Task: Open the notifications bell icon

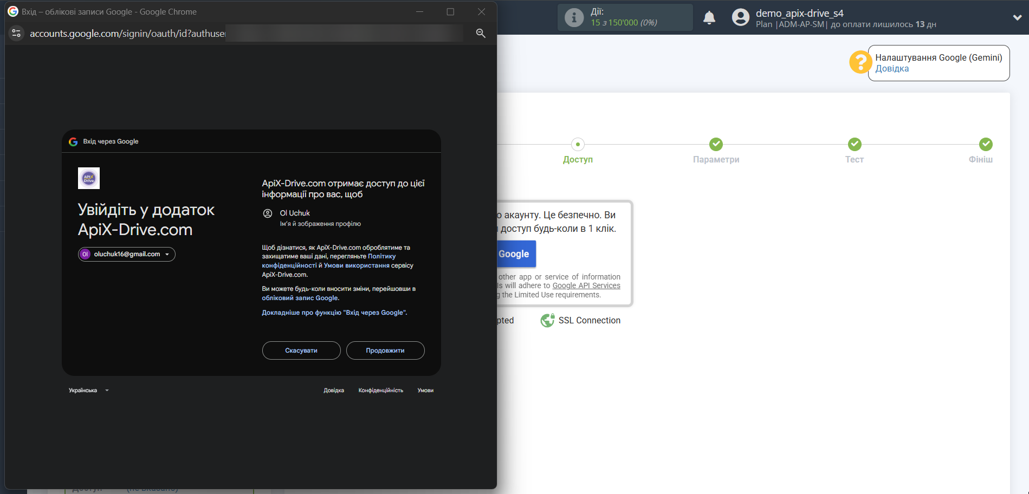Action: (710, 17)
